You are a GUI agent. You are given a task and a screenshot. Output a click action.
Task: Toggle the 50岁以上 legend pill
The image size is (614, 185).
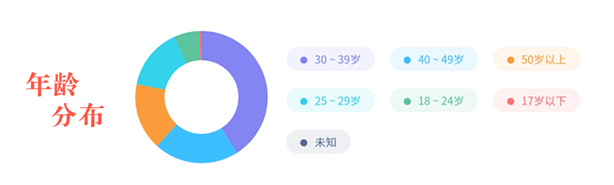tap(537, 59)
